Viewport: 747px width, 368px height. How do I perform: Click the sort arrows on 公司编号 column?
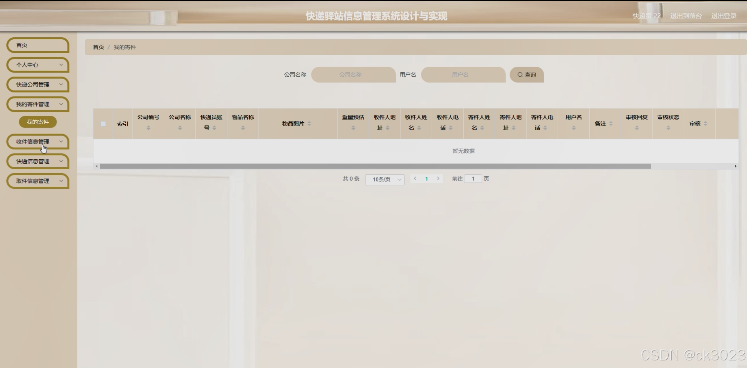[x=148, y=128]
